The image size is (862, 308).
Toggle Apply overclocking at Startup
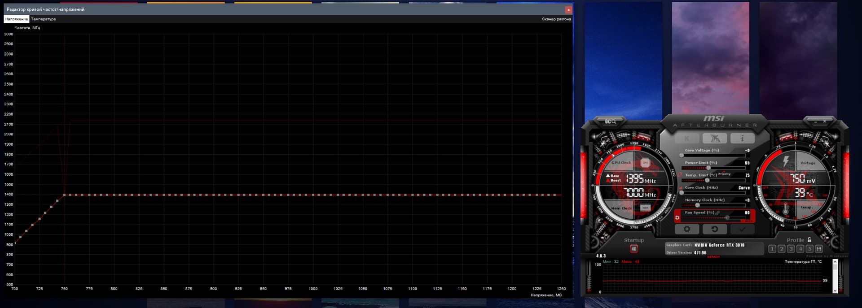pyautogui.click(x=633, y=249)
